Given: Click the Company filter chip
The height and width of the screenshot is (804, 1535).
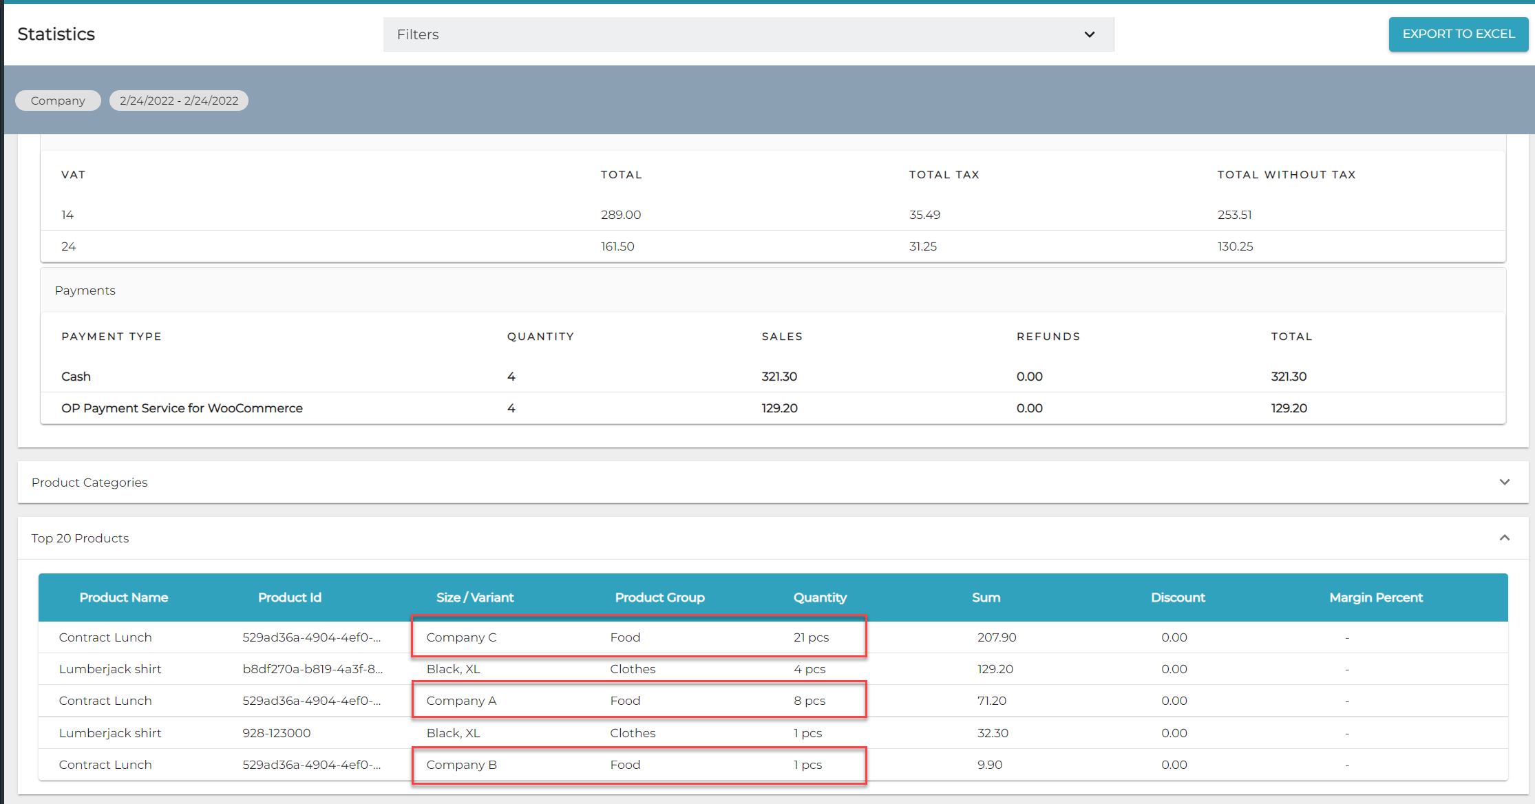Looking at the screenshot, I should click(58, 100).
